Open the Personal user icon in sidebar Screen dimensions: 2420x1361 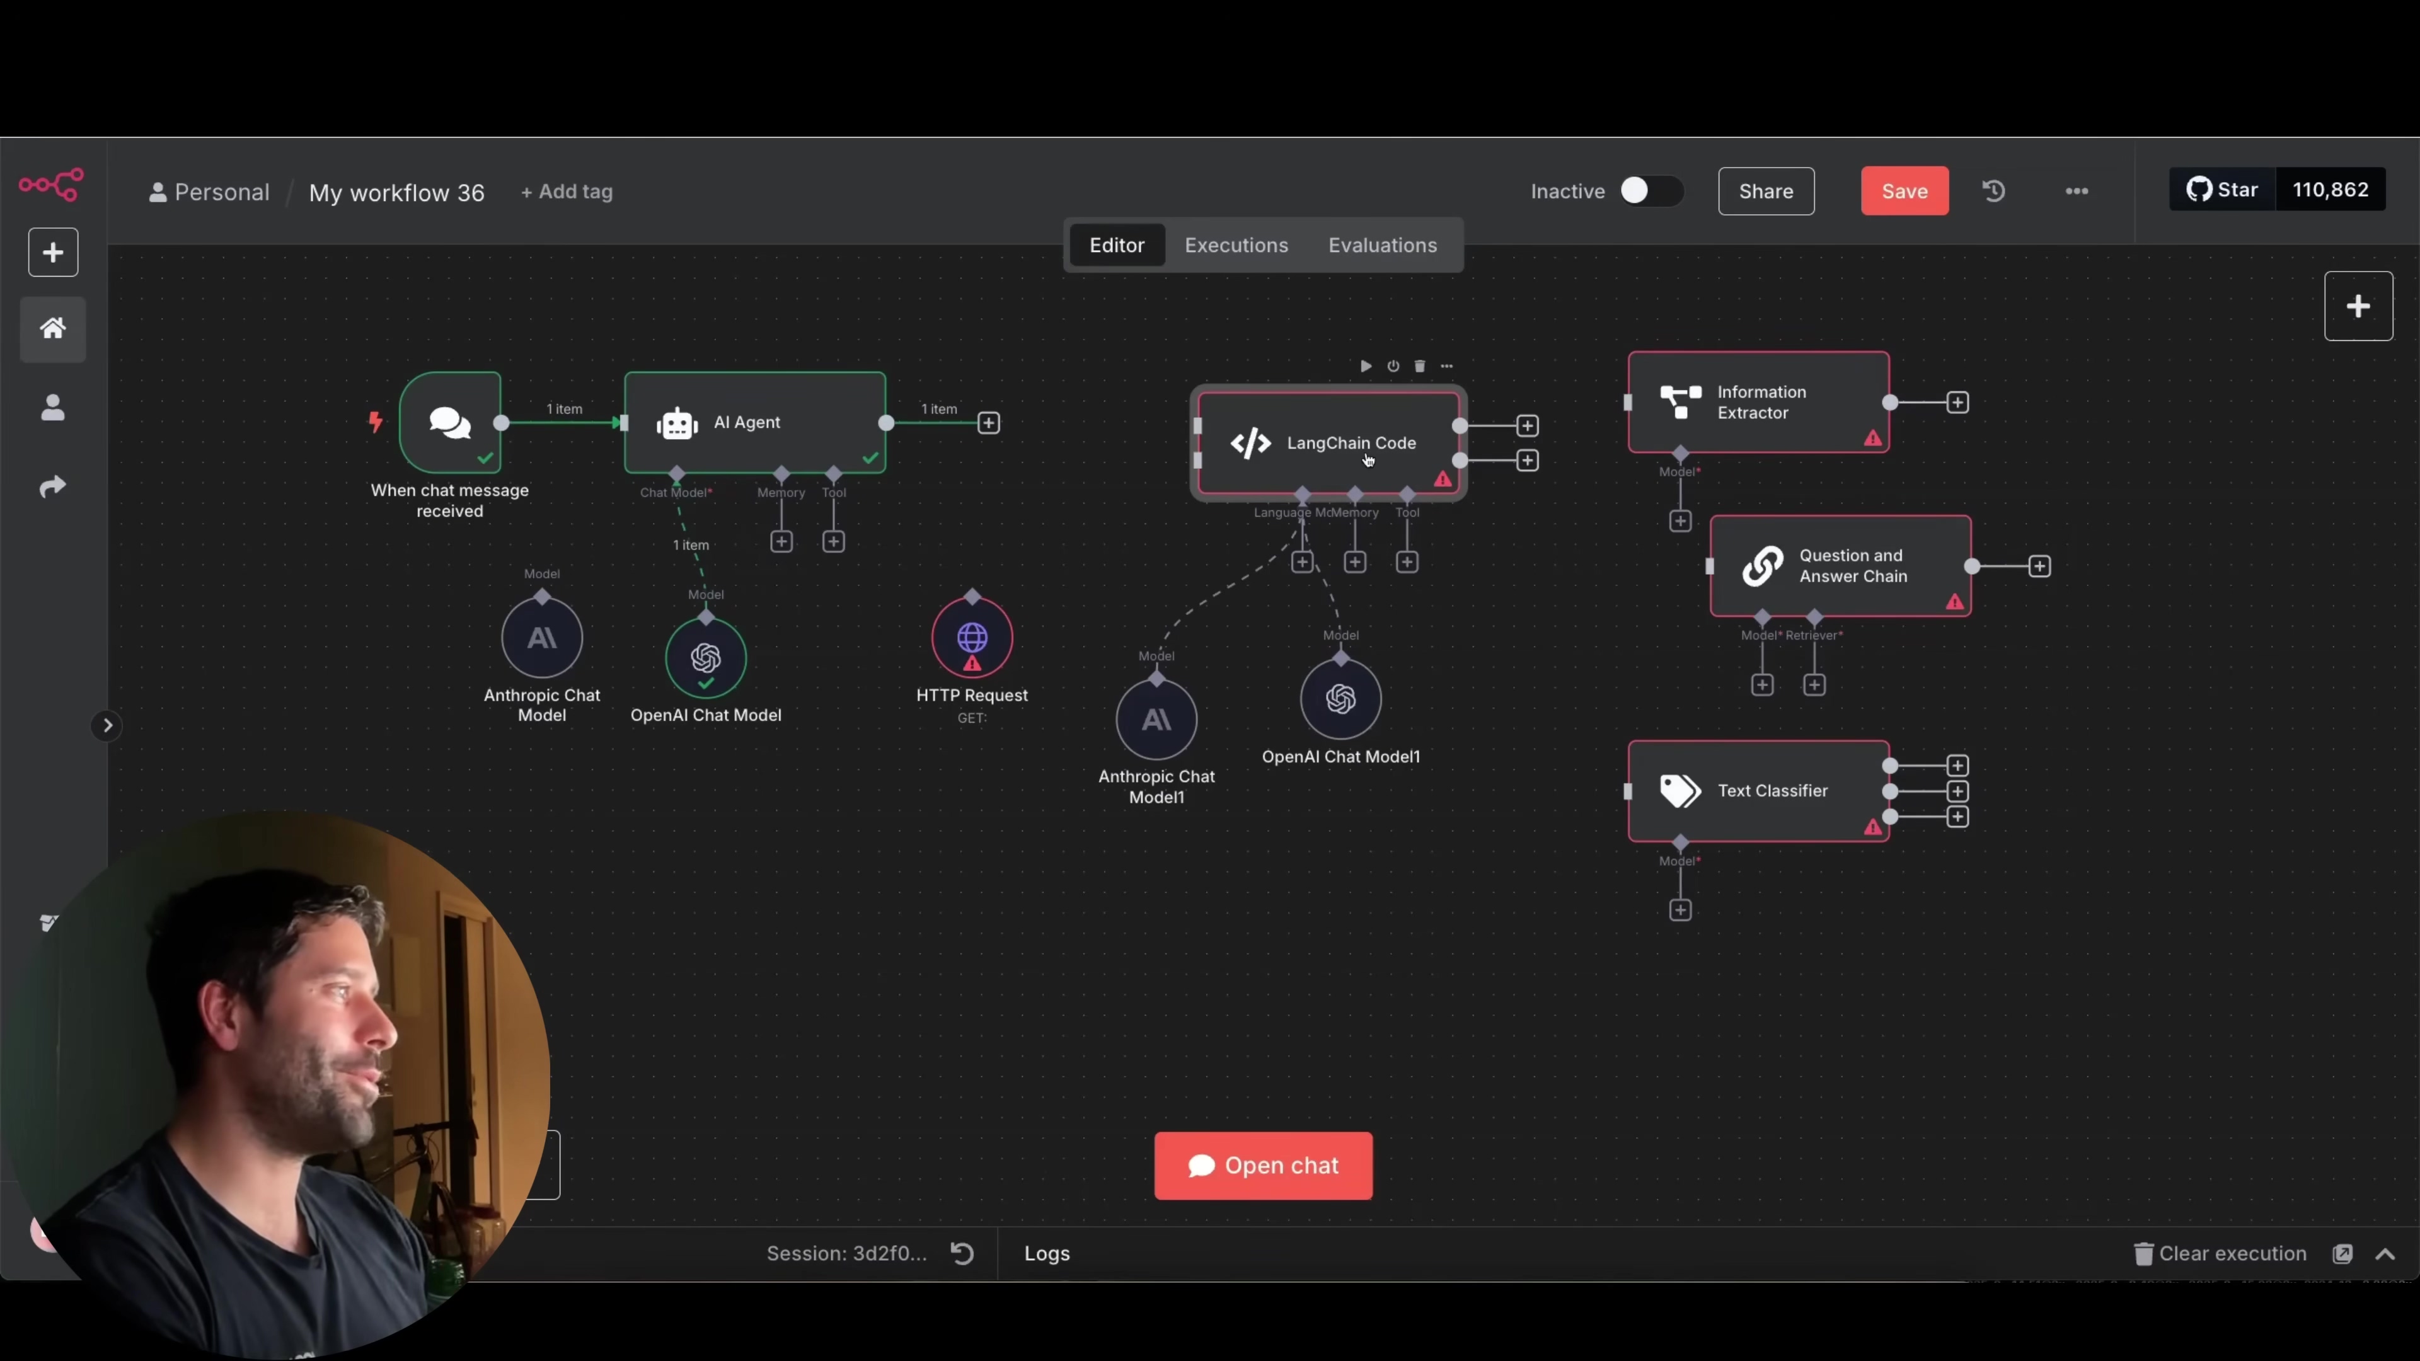tap(52, 408)
